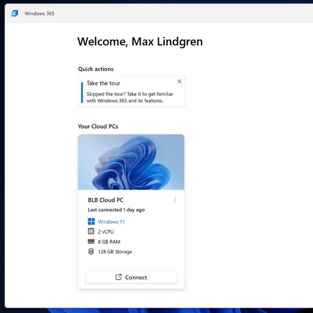Screen dimensions: 313x313
Task: Click the Windows 365 app logo icon
Action: [14, 13]
